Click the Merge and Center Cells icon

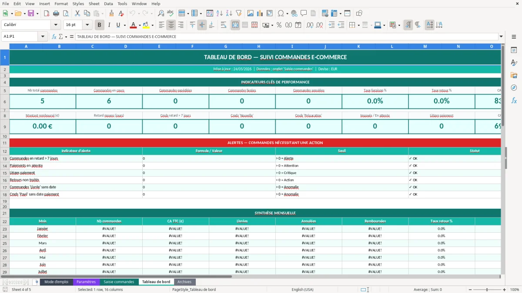(x=235, y=25)
